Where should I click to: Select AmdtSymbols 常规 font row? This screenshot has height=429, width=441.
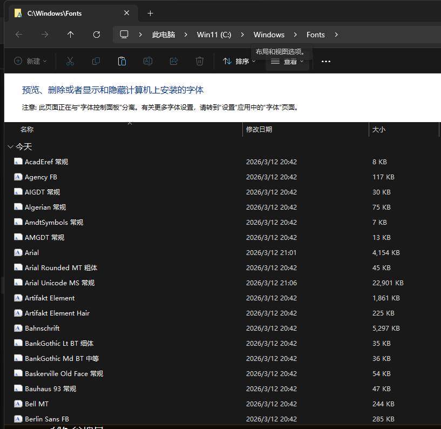pyautogui.click(x=54, y=223)
